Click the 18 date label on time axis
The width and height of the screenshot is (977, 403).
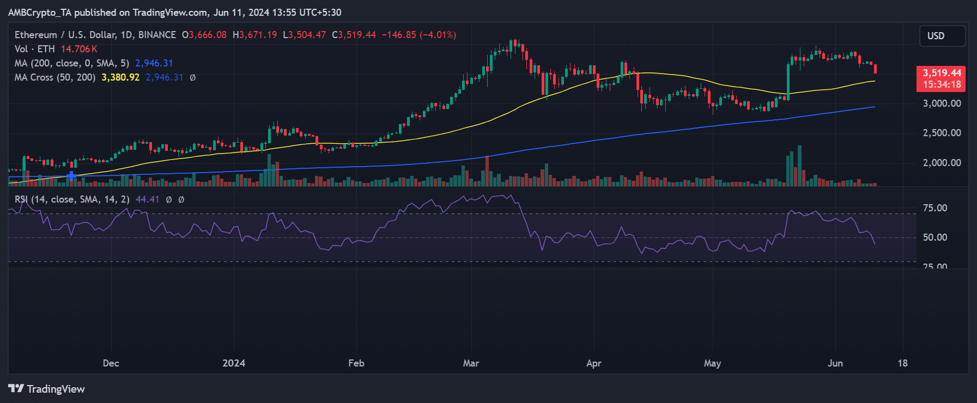pos(903,363)
